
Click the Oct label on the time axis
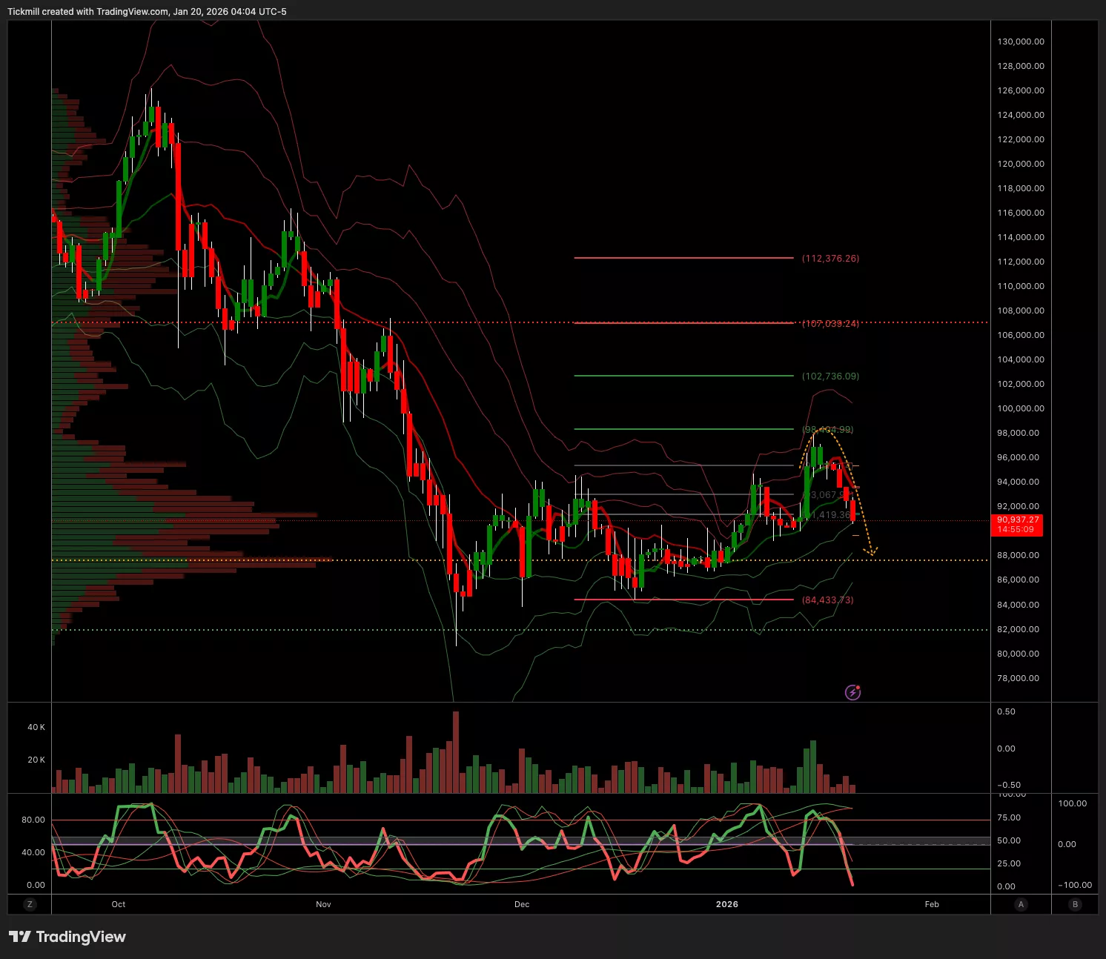click(119, 904)
